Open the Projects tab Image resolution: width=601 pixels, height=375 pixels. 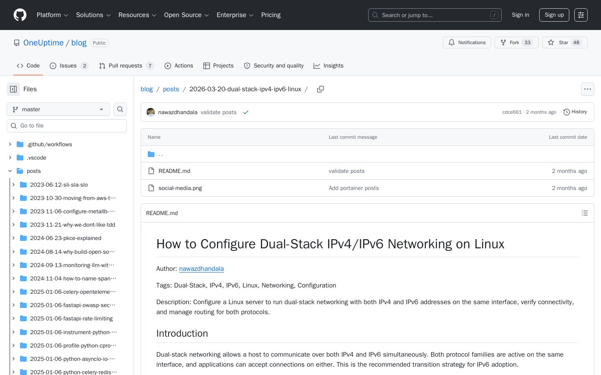point(218,66)
